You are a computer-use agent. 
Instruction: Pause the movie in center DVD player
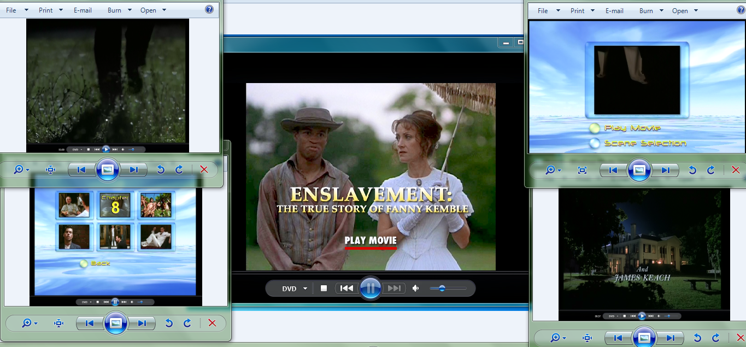[370, 287]
